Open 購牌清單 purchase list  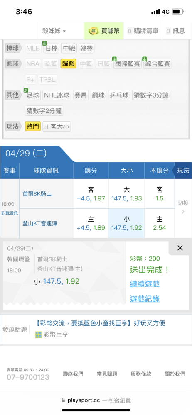[x=143, y=31]
